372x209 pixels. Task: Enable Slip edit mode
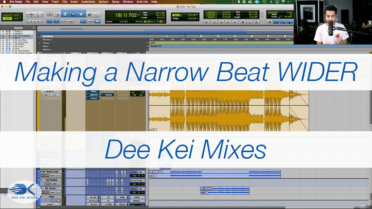7,18
